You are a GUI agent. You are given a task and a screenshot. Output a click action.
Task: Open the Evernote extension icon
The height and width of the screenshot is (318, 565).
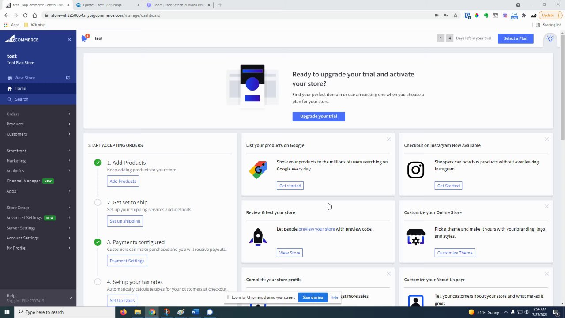pyautogui.click(x=486, y=15)
